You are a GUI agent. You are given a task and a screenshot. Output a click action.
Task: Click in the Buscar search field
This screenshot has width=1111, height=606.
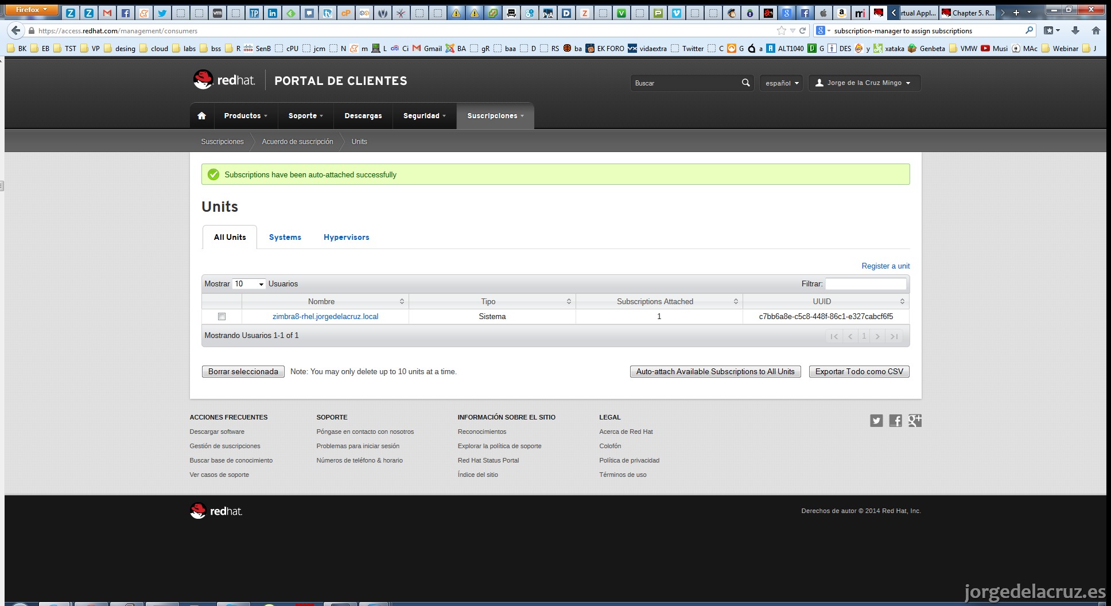(x=686, y=83)
